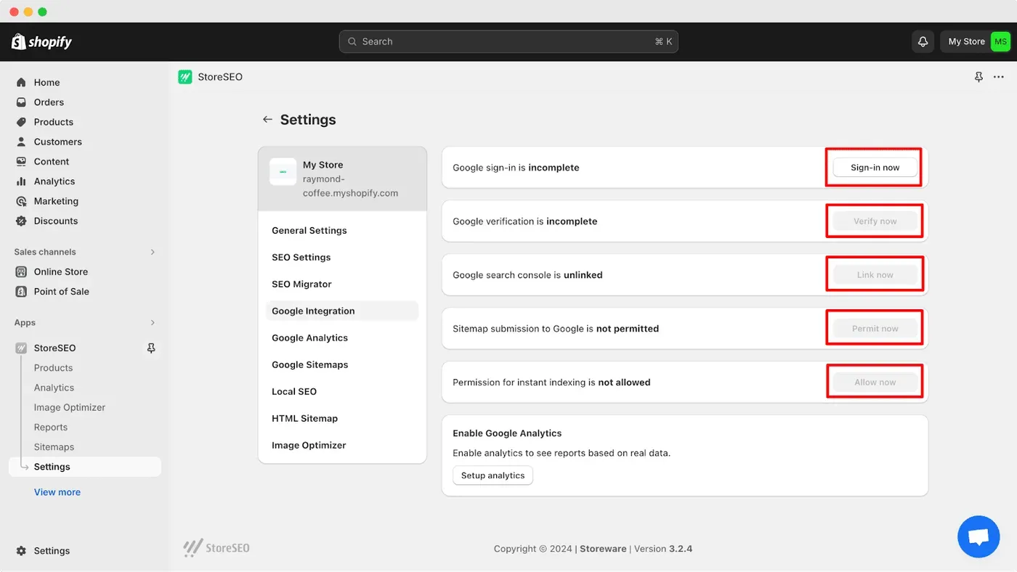Click the Home icon in sidebar

(21, 83)
